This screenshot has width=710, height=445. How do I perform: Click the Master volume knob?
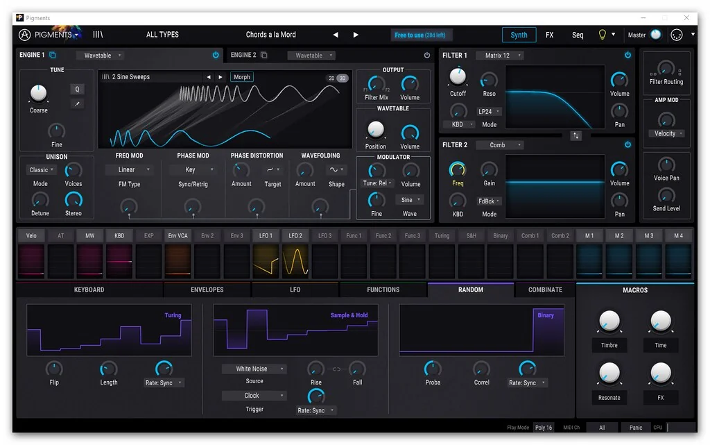tap(656, 35)
